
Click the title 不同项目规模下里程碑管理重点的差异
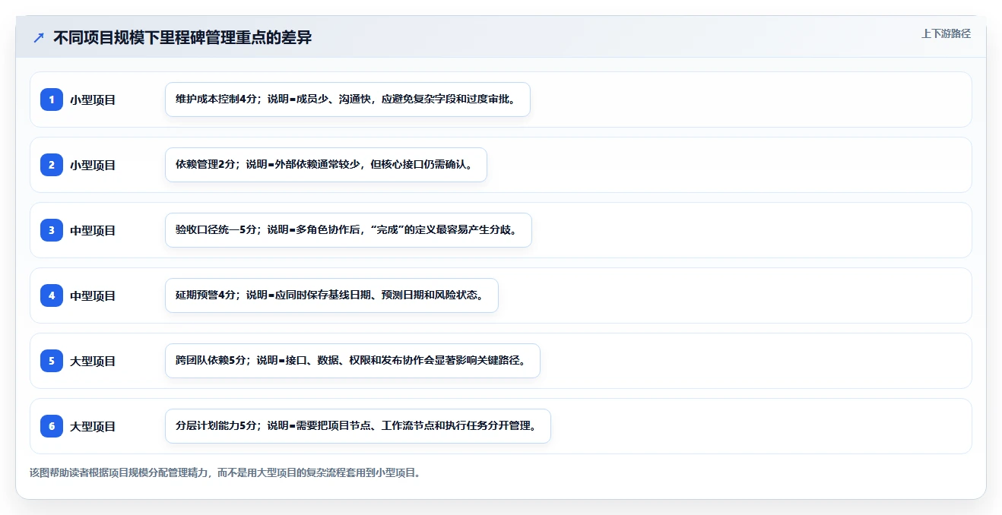click(x=182, y=38)
